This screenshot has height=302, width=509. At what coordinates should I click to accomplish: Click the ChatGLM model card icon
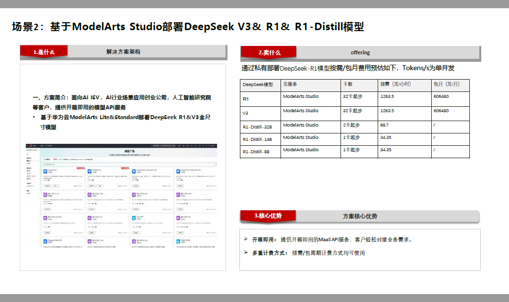click(x=178, y=242)
